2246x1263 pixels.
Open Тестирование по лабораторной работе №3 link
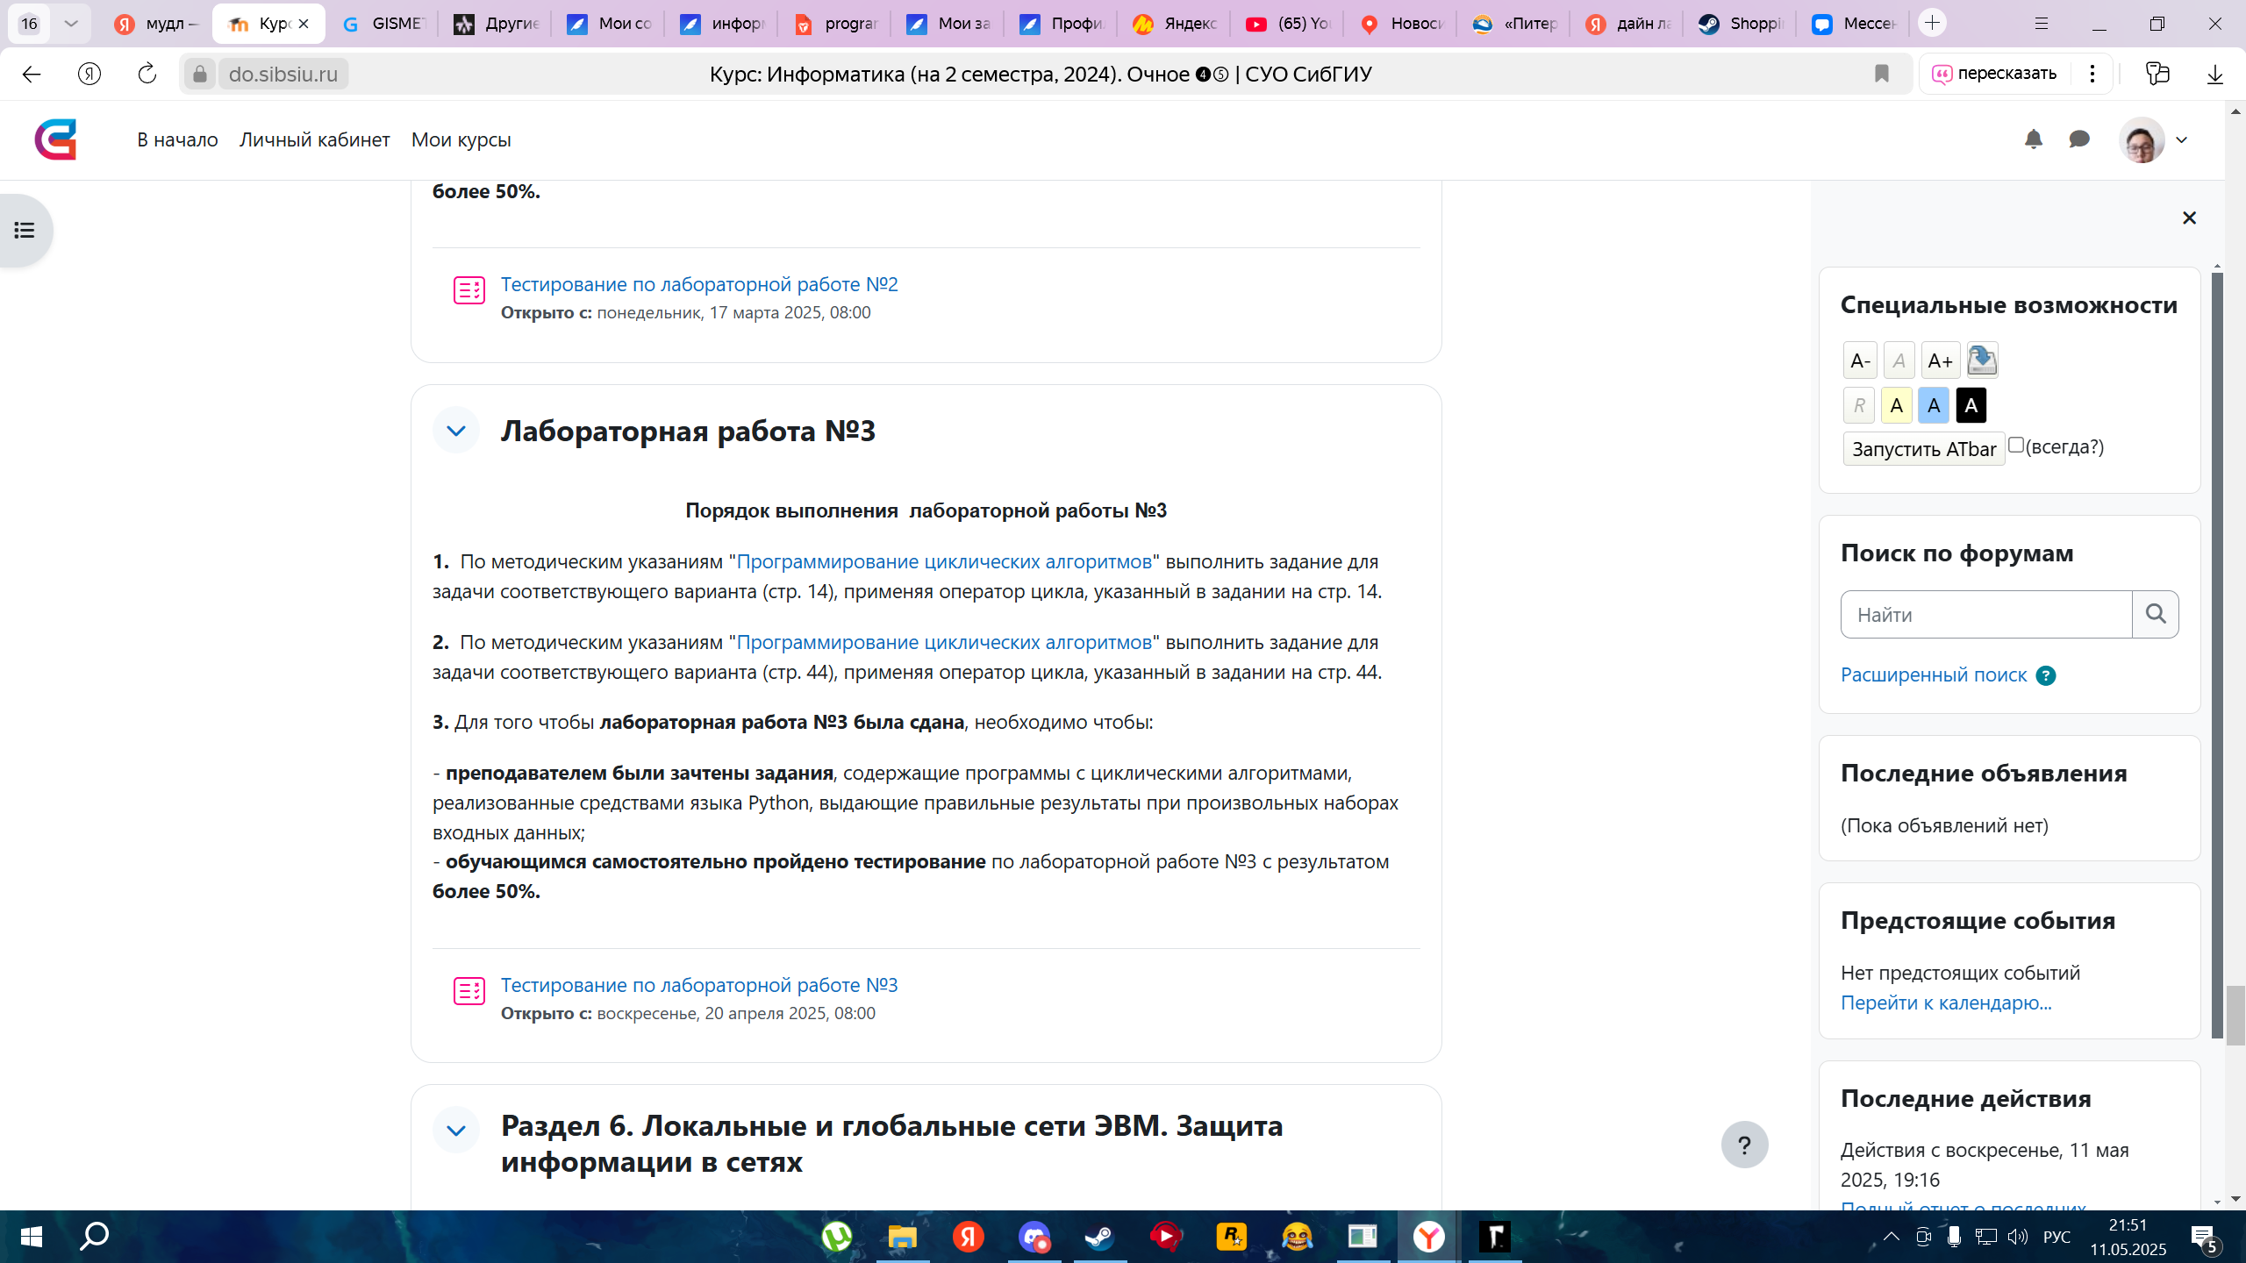[698, 985]
